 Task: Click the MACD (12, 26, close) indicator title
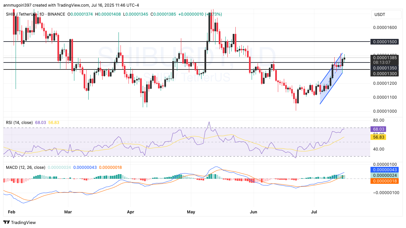point(26,167)
